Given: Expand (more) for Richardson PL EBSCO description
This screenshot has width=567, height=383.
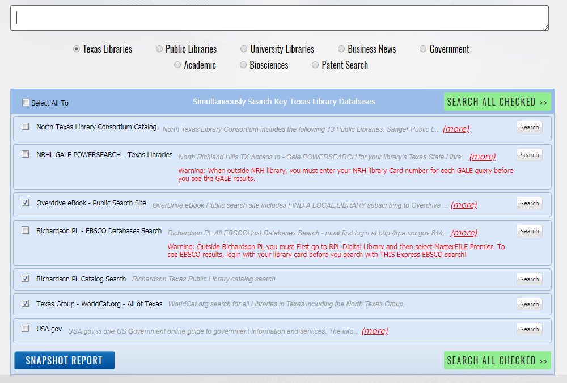Looking at the screenshot, I should [464, 233].
